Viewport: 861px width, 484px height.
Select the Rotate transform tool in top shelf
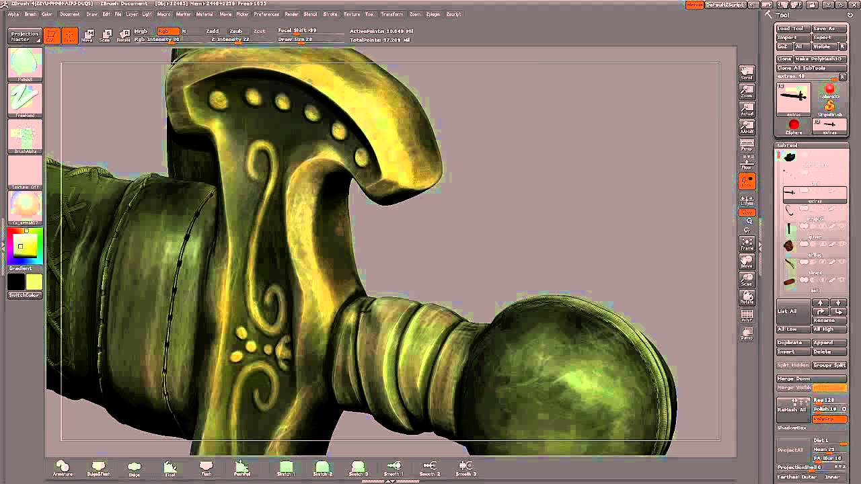(124, 36)
